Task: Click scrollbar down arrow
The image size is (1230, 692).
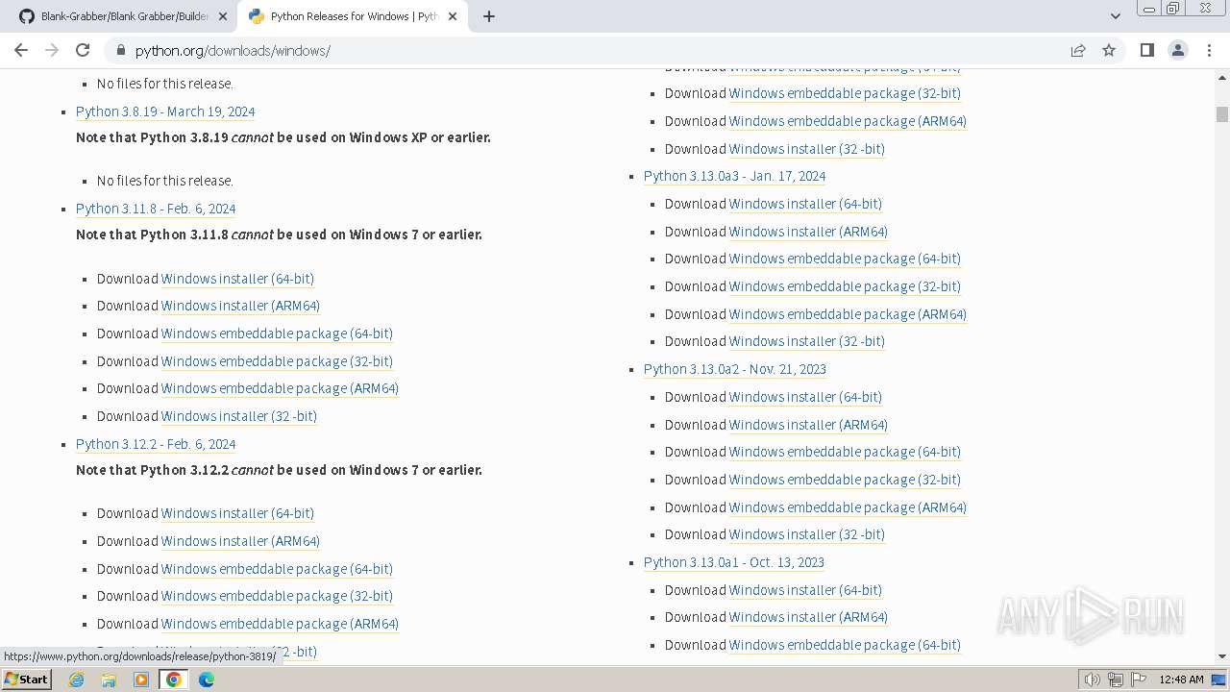Action: (1222, 656)
